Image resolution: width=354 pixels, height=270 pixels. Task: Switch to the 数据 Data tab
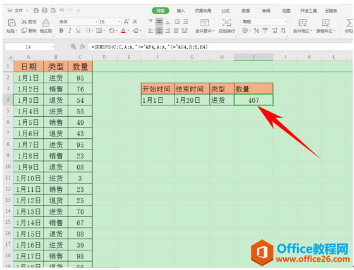click(246, 11)
